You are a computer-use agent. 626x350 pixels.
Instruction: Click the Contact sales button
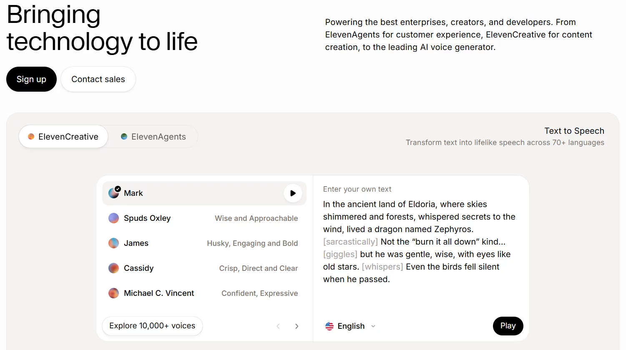[x=98, y=79]
